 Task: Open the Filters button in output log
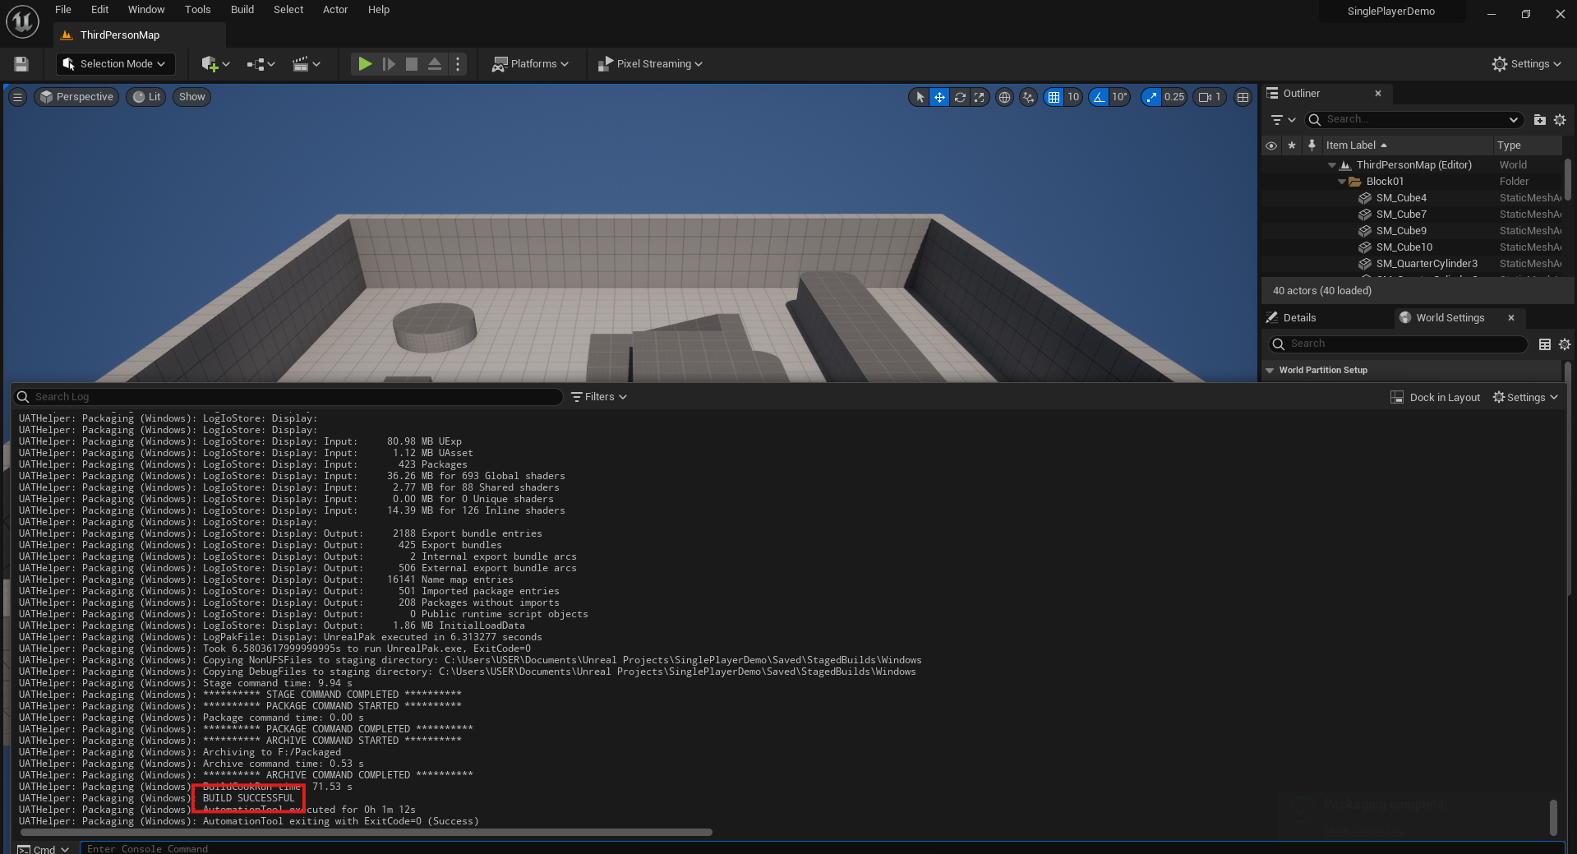[x=599, y=397]
